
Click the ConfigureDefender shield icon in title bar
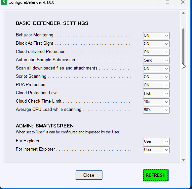[x=4, y=2]
